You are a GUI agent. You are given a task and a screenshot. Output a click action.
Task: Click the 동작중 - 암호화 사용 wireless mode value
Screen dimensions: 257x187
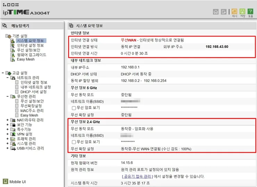click(x=137, y=129)
